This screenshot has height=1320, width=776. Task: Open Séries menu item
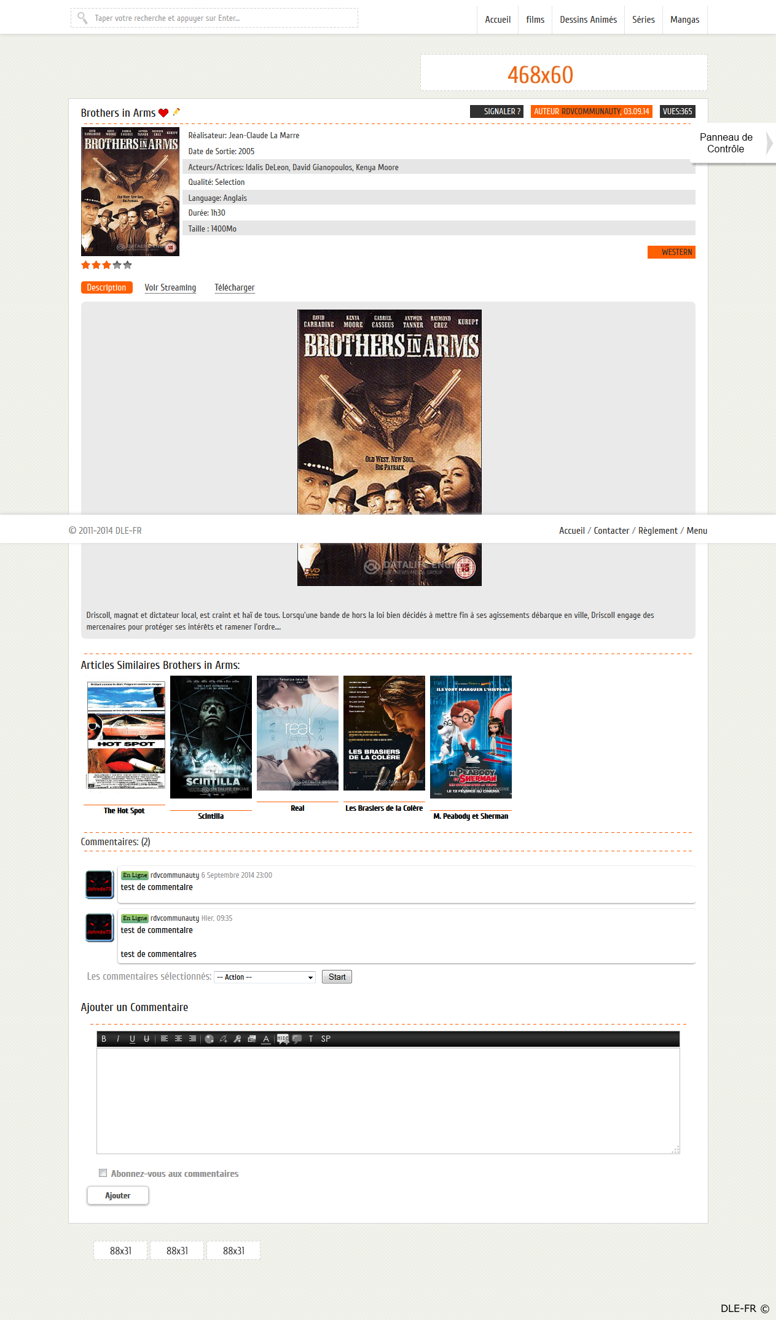[643, 20]
